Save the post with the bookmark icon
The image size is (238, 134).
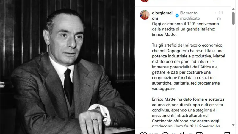click(227, 133)
